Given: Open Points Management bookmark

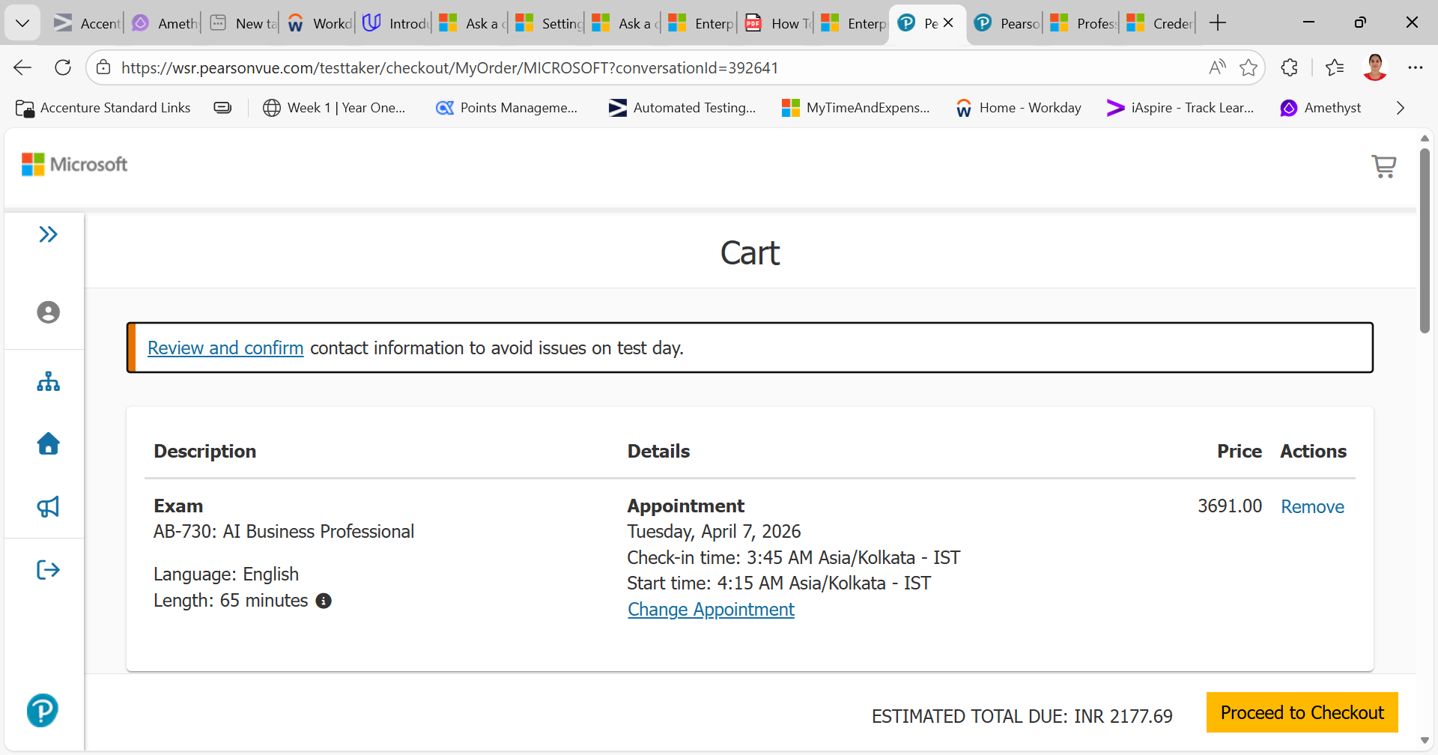Looking at the screenshot, I should (x=507, y=108).
